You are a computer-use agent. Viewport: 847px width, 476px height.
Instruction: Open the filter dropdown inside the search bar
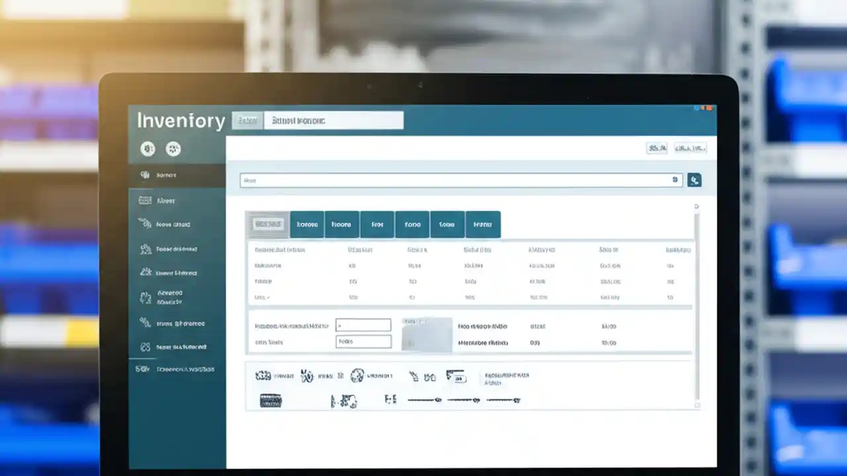click(674, 180)
